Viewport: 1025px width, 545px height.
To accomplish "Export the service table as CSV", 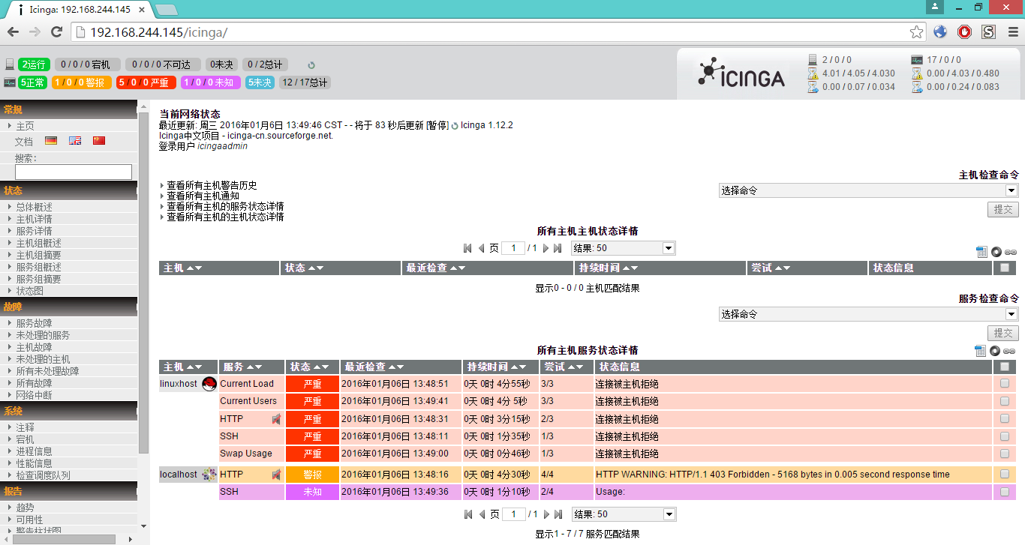I will pyautogui.click(x=981, y=351).
